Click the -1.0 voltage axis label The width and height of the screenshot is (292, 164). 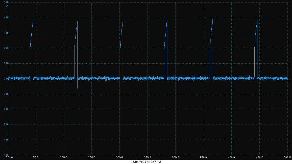pos(6,94)
